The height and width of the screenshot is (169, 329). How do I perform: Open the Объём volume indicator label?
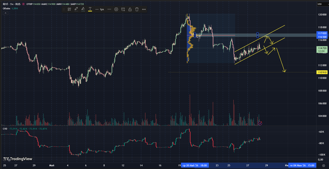7,9
